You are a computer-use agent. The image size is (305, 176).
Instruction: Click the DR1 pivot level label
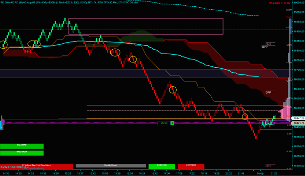coord(268,44)
